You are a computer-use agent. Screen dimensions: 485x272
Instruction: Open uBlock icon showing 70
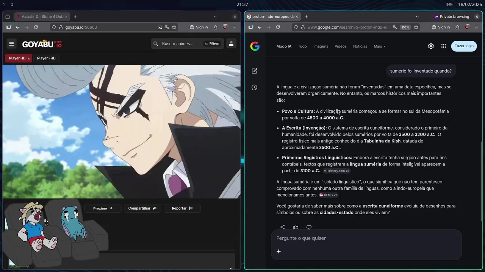467,27
